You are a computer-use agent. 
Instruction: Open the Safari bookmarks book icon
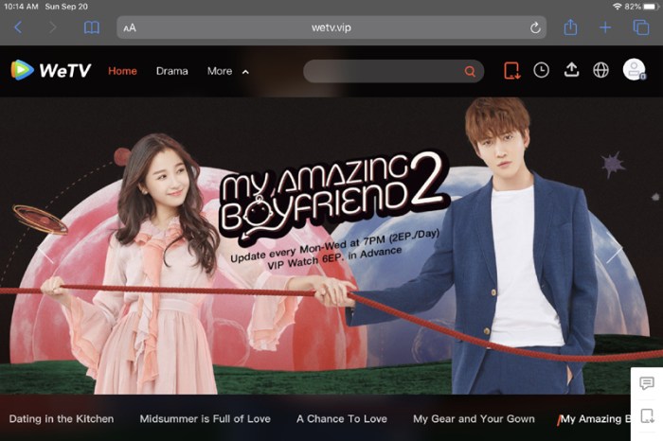[92, 27]
